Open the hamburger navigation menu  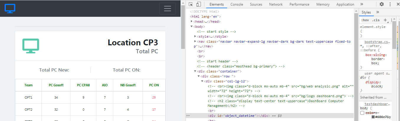(x=168, y=9)
